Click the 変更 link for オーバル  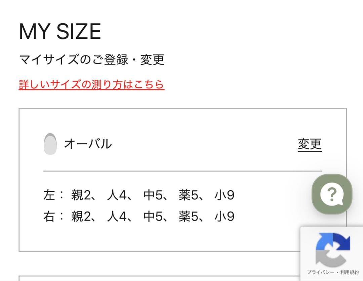pos(310,144)
